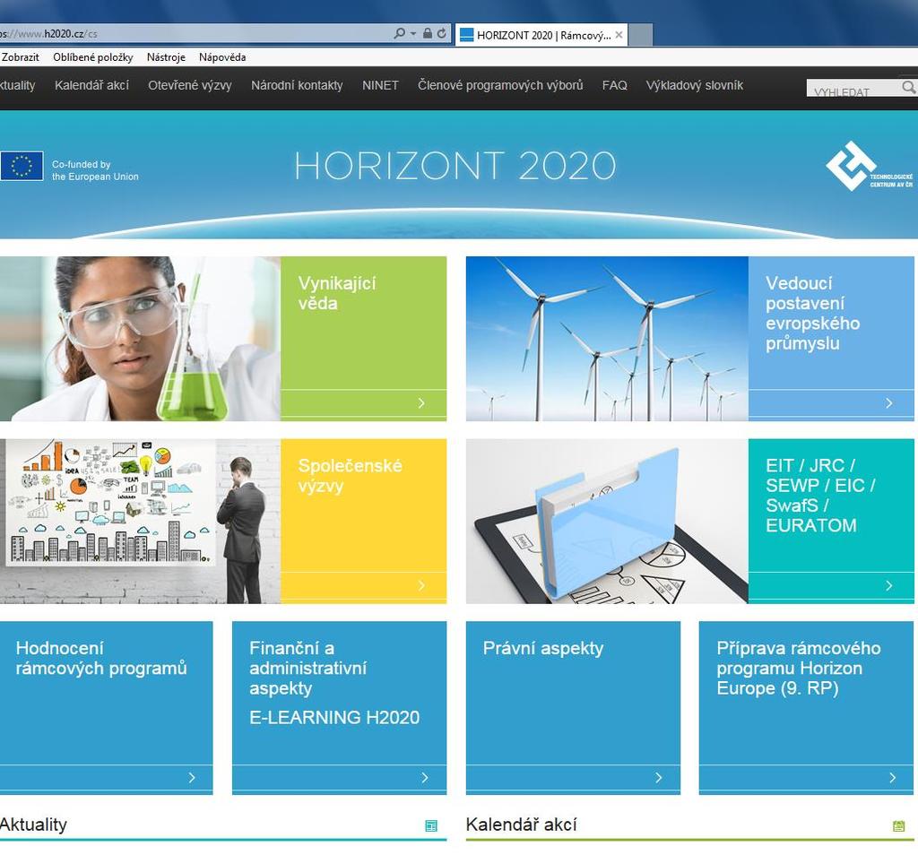Open the NINET navigation link
The height and width of the screenshot is (855, 918).
point(380,85)
